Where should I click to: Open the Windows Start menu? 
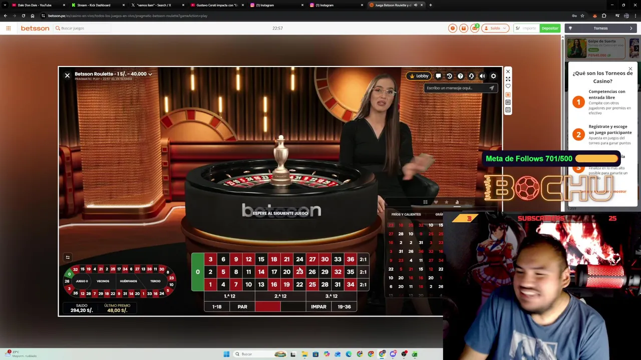point(226,354)
